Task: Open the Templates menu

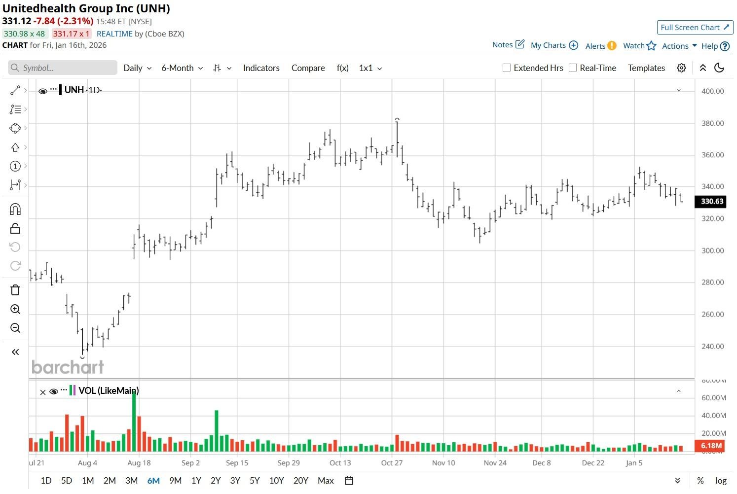Action: click(646, 68)
